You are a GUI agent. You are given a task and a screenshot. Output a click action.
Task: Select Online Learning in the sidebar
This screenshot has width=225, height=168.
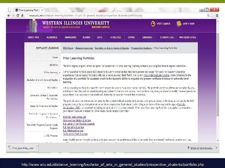point(51,72)
